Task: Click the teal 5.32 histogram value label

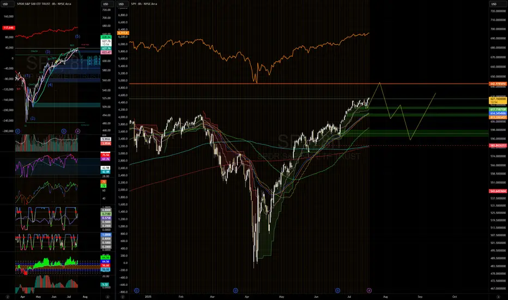Action: pyautogui.click(x=105, y=284)
